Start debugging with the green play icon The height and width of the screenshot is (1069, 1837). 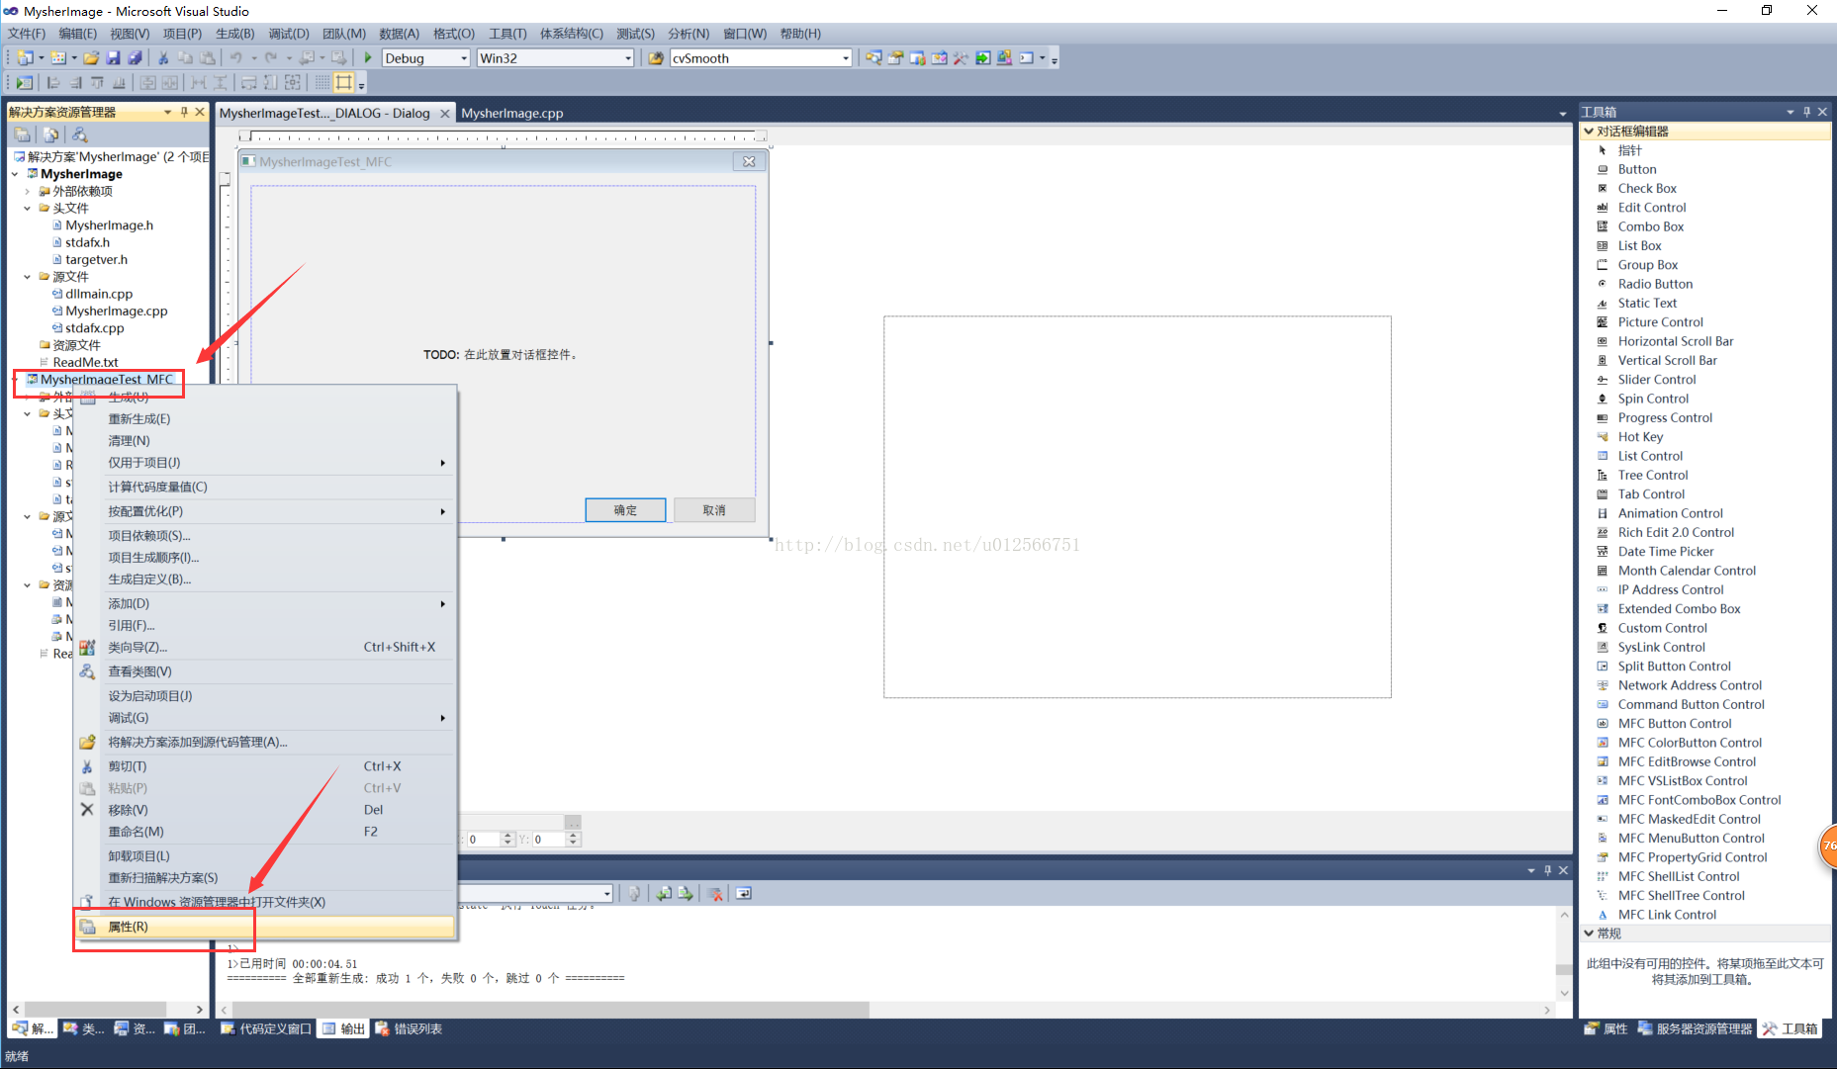368,58
